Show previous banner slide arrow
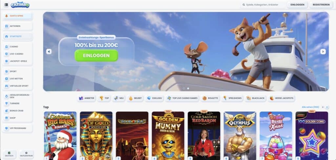 (x=49, y=52)
